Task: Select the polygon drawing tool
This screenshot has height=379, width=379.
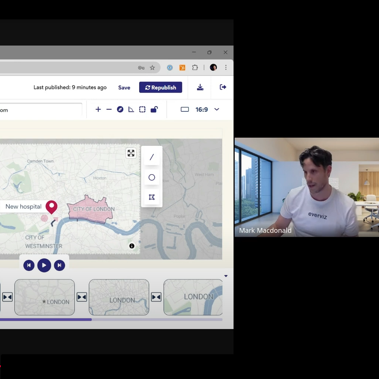Action: click(x=152, y=197)
